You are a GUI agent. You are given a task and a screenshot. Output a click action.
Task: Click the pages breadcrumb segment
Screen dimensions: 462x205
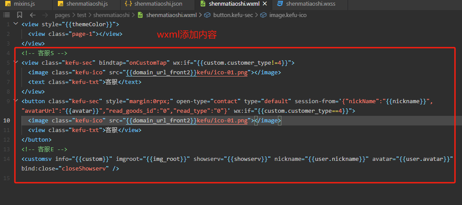coord(63,15)
